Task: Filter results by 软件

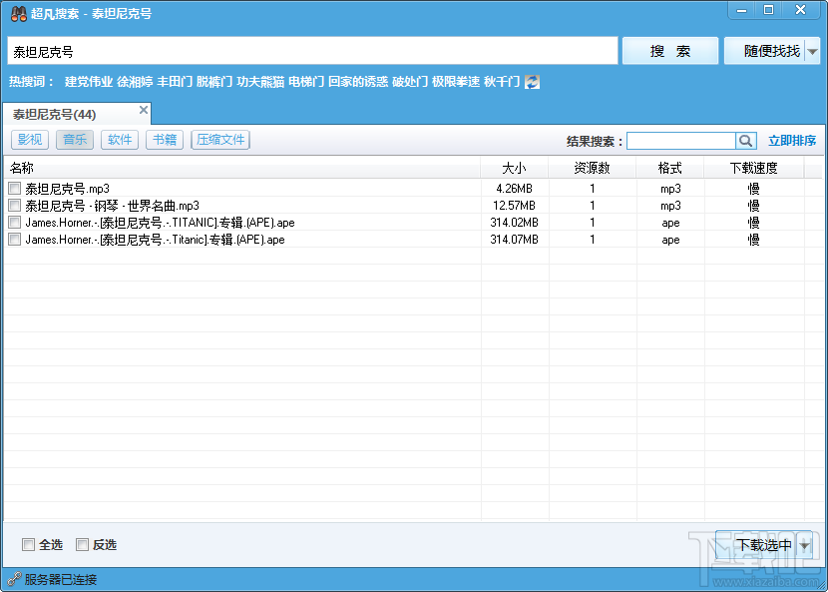Action: tap(120, 140)
